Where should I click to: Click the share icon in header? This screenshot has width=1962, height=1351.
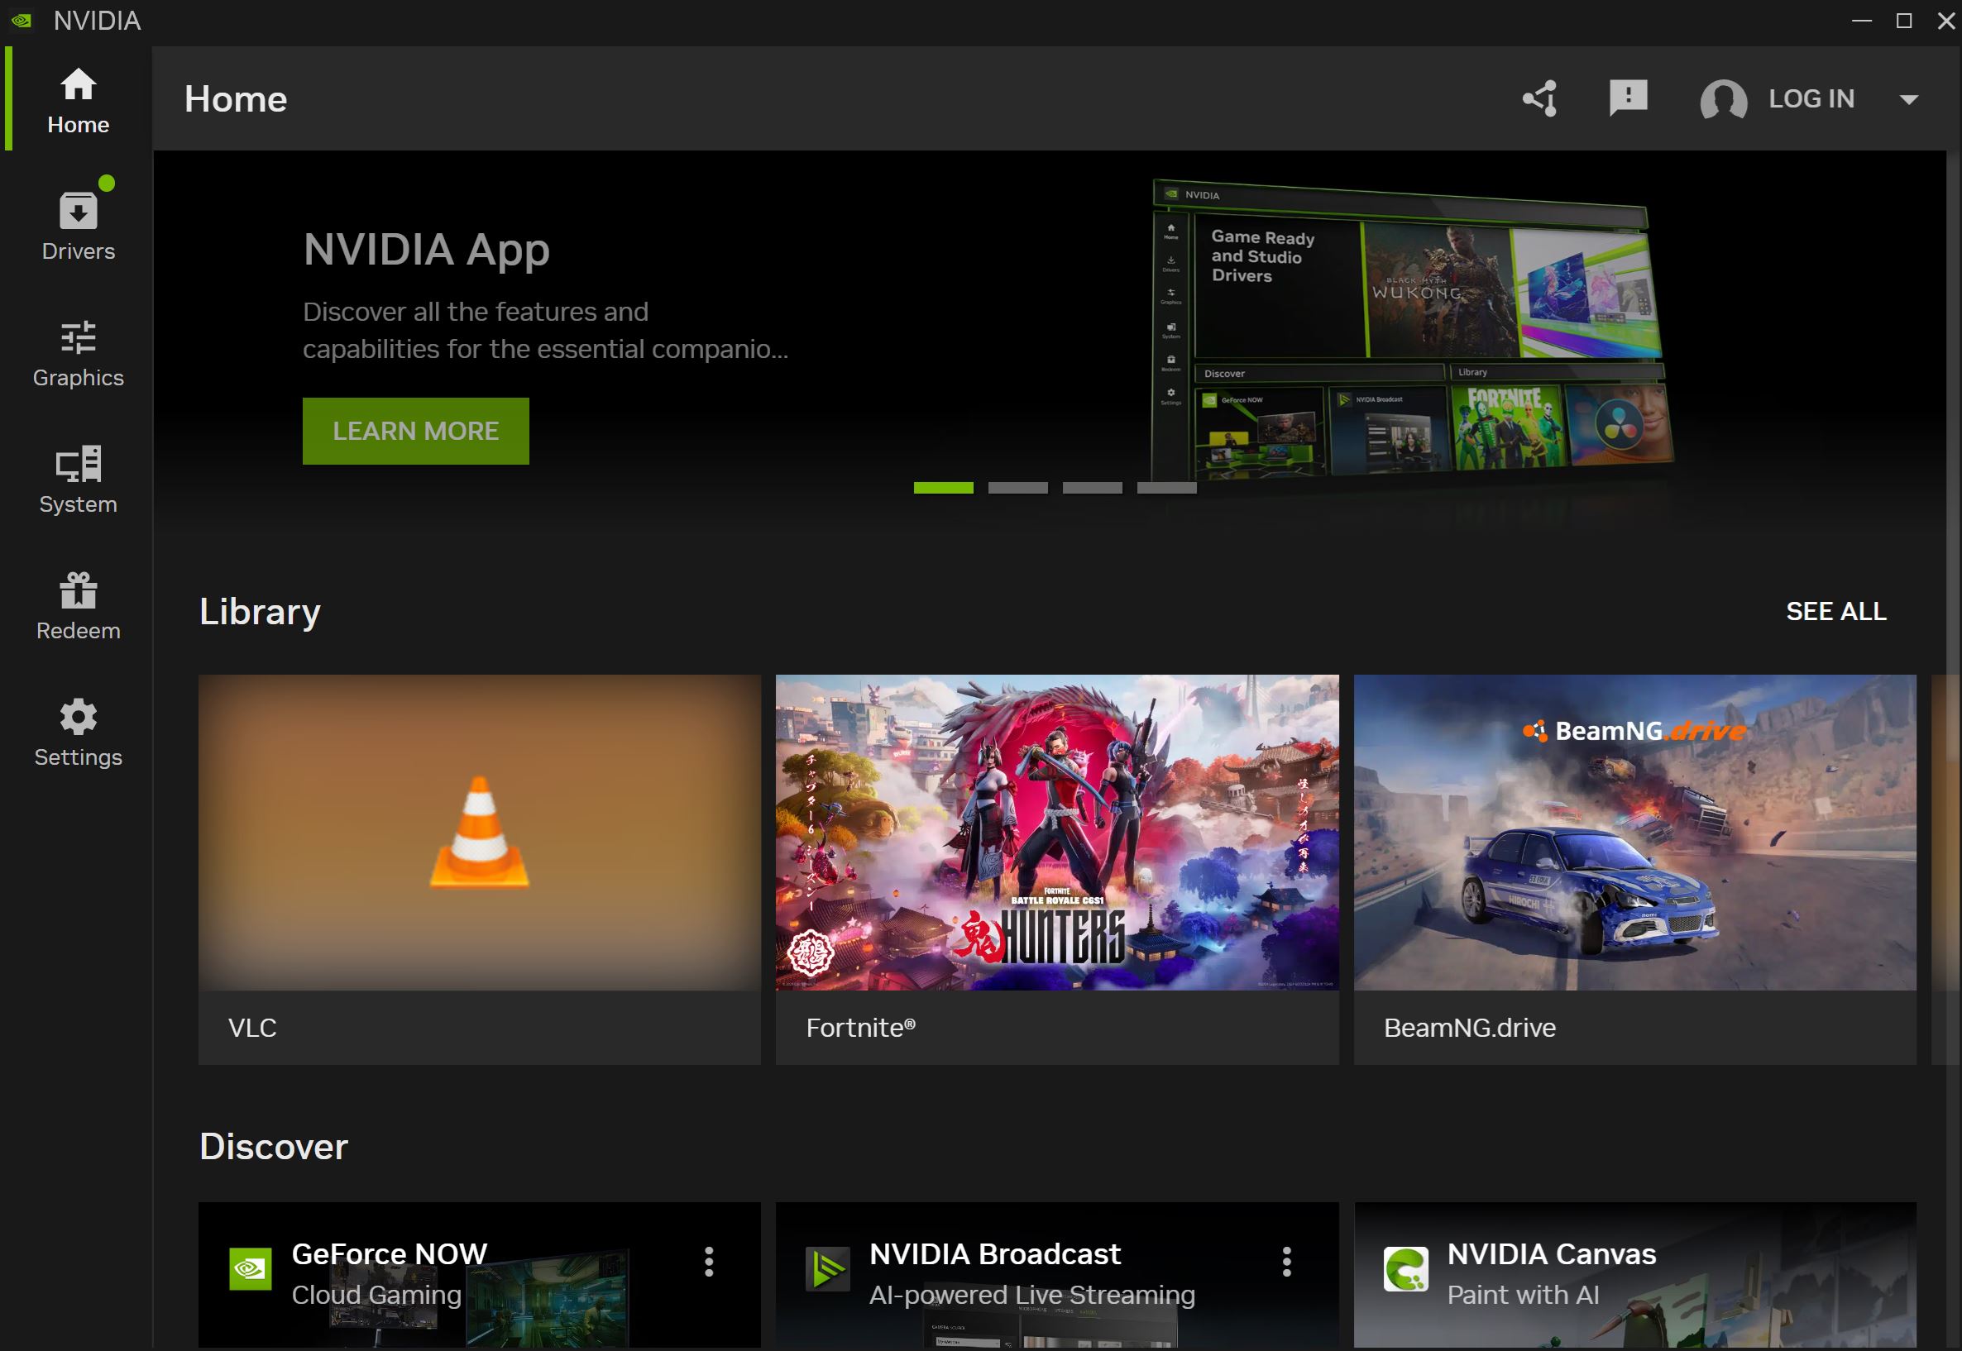[x=1539, y=99]
